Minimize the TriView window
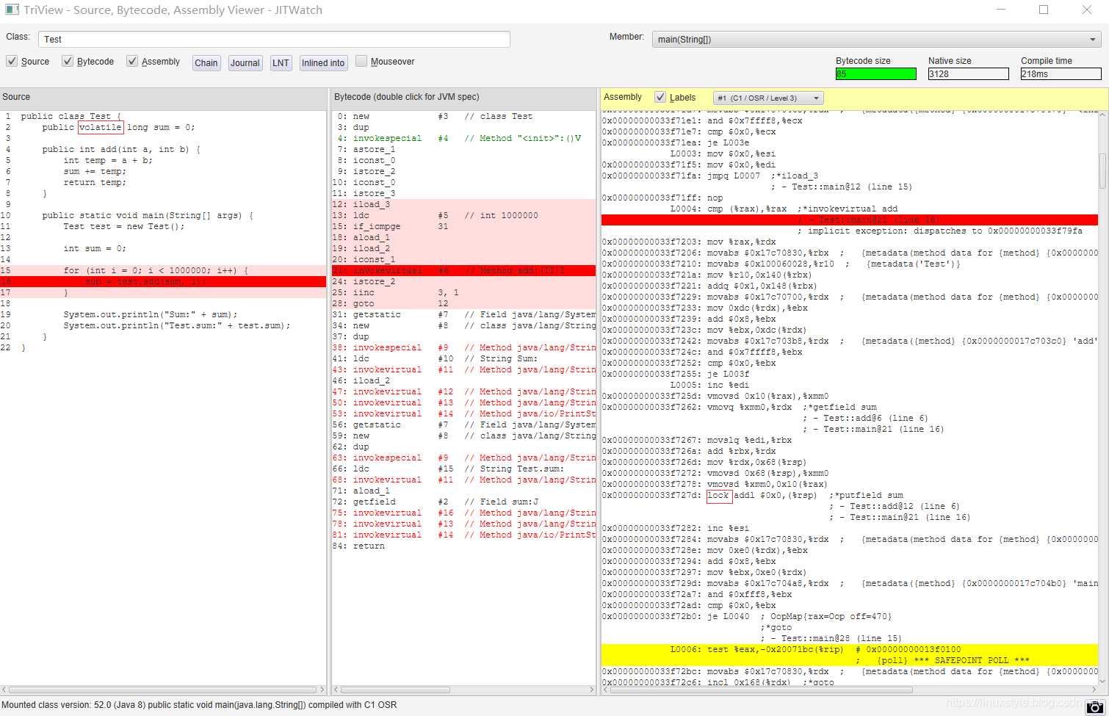Viewport: 1109px width, 716px height. tap(1001, 10)
